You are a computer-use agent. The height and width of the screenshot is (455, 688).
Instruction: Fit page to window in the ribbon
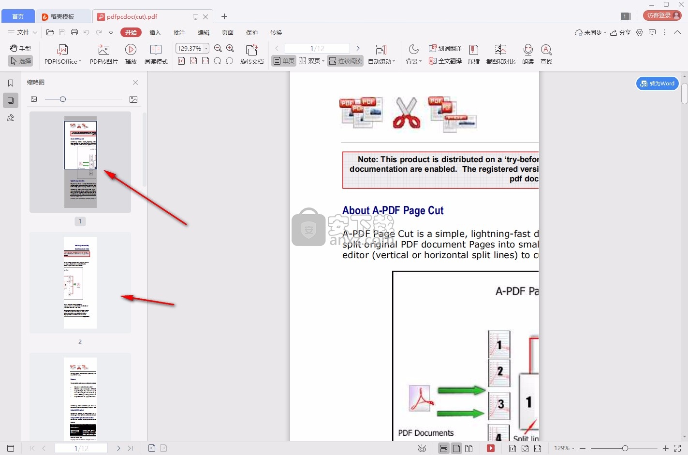193,61
